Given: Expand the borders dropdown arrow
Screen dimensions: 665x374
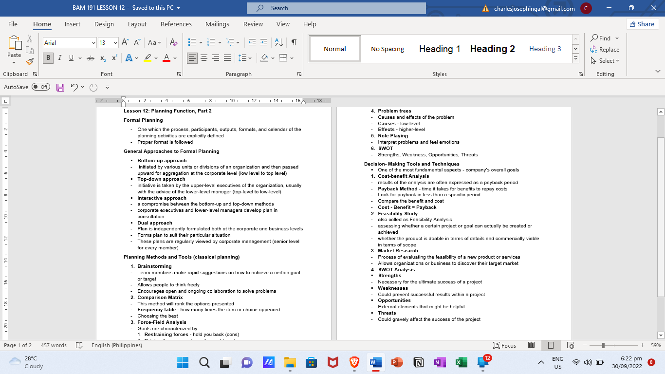Looking at the screenshot, I should click(x=292, y=58).
